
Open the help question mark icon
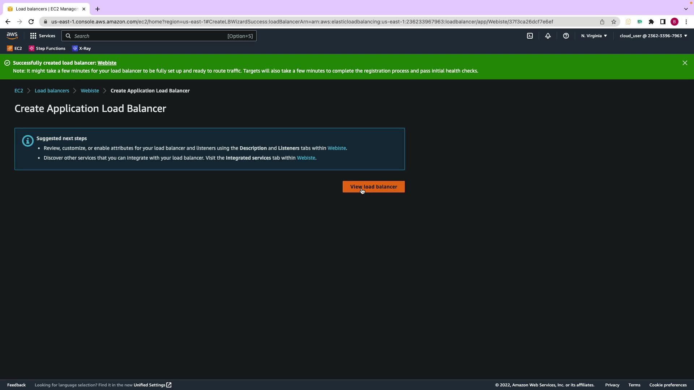[566, 36]
